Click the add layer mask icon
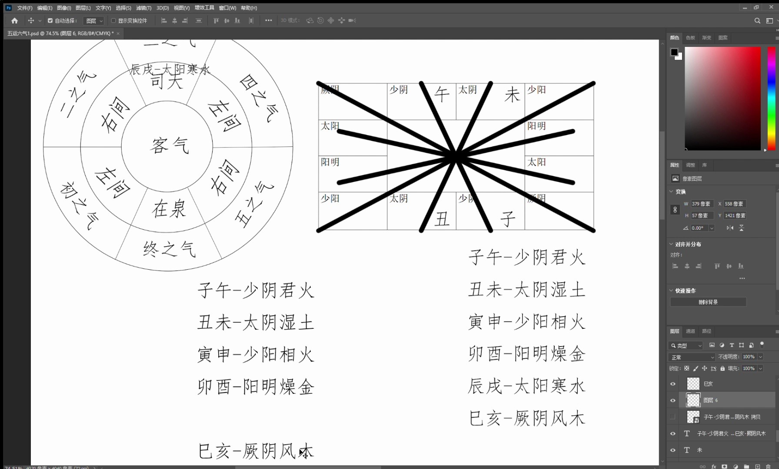This screenshot has height=469, width=779. point(724,466)
